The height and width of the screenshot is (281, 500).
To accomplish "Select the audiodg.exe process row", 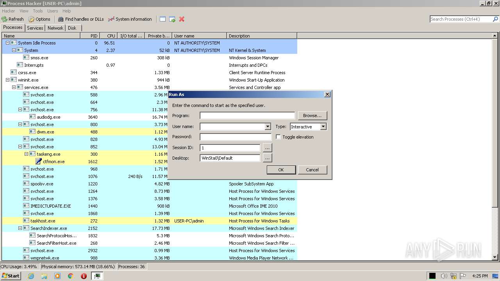I will (149, 117).
